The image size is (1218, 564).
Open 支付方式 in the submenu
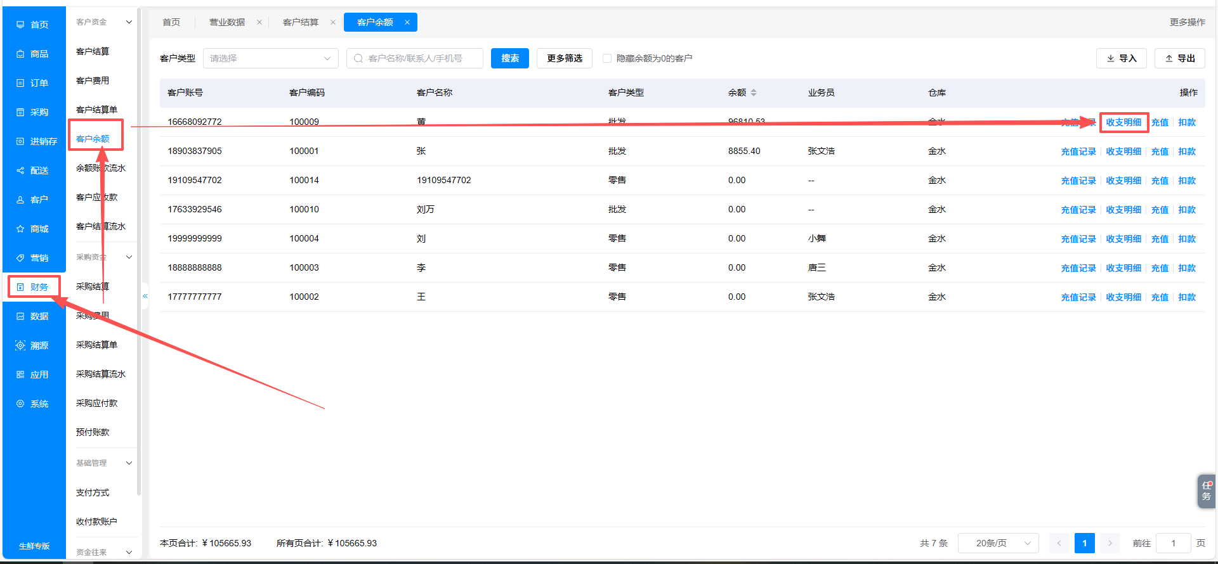coord(93,492)
